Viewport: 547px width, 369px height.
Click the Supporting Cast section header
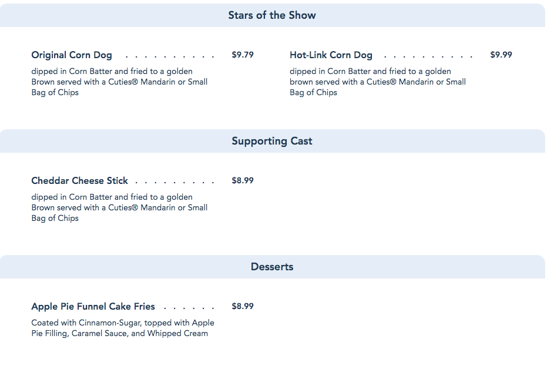point(272,141)
